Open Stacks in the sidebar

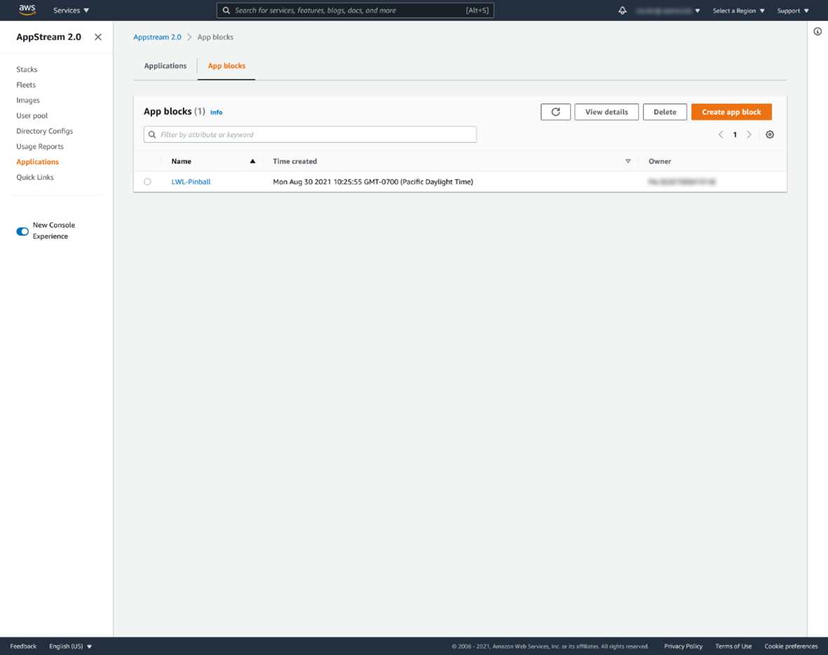27,69
